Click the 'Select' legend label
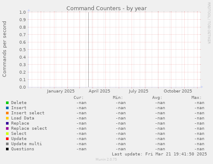This screenshot has height=164, width=213. pyautogui.click(x=19, y=134)
